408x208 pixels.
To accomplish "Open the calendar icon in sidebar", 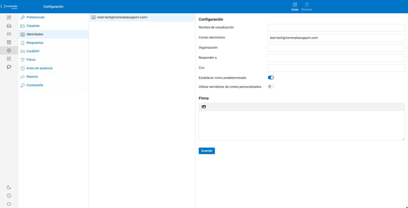I will coord(9,42).
